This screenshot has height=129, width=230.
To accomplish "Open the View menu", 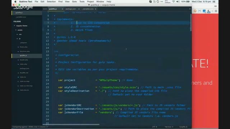I will coord(67,1).
